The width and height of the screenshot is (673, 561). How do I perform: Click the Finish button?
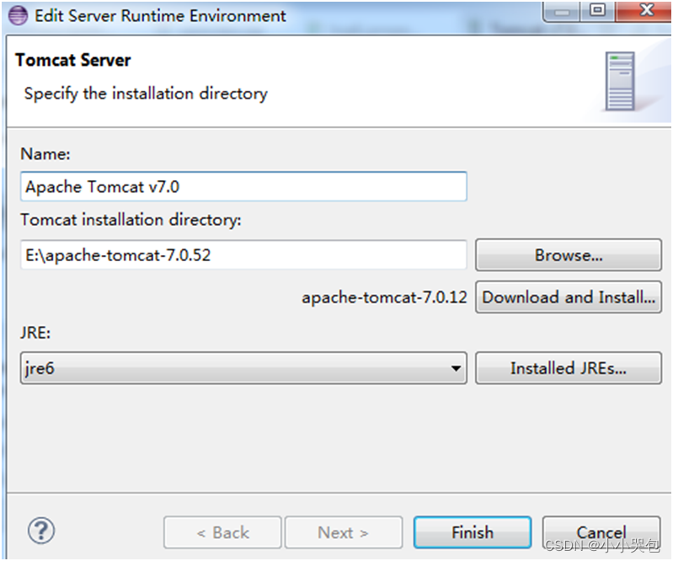473,532
